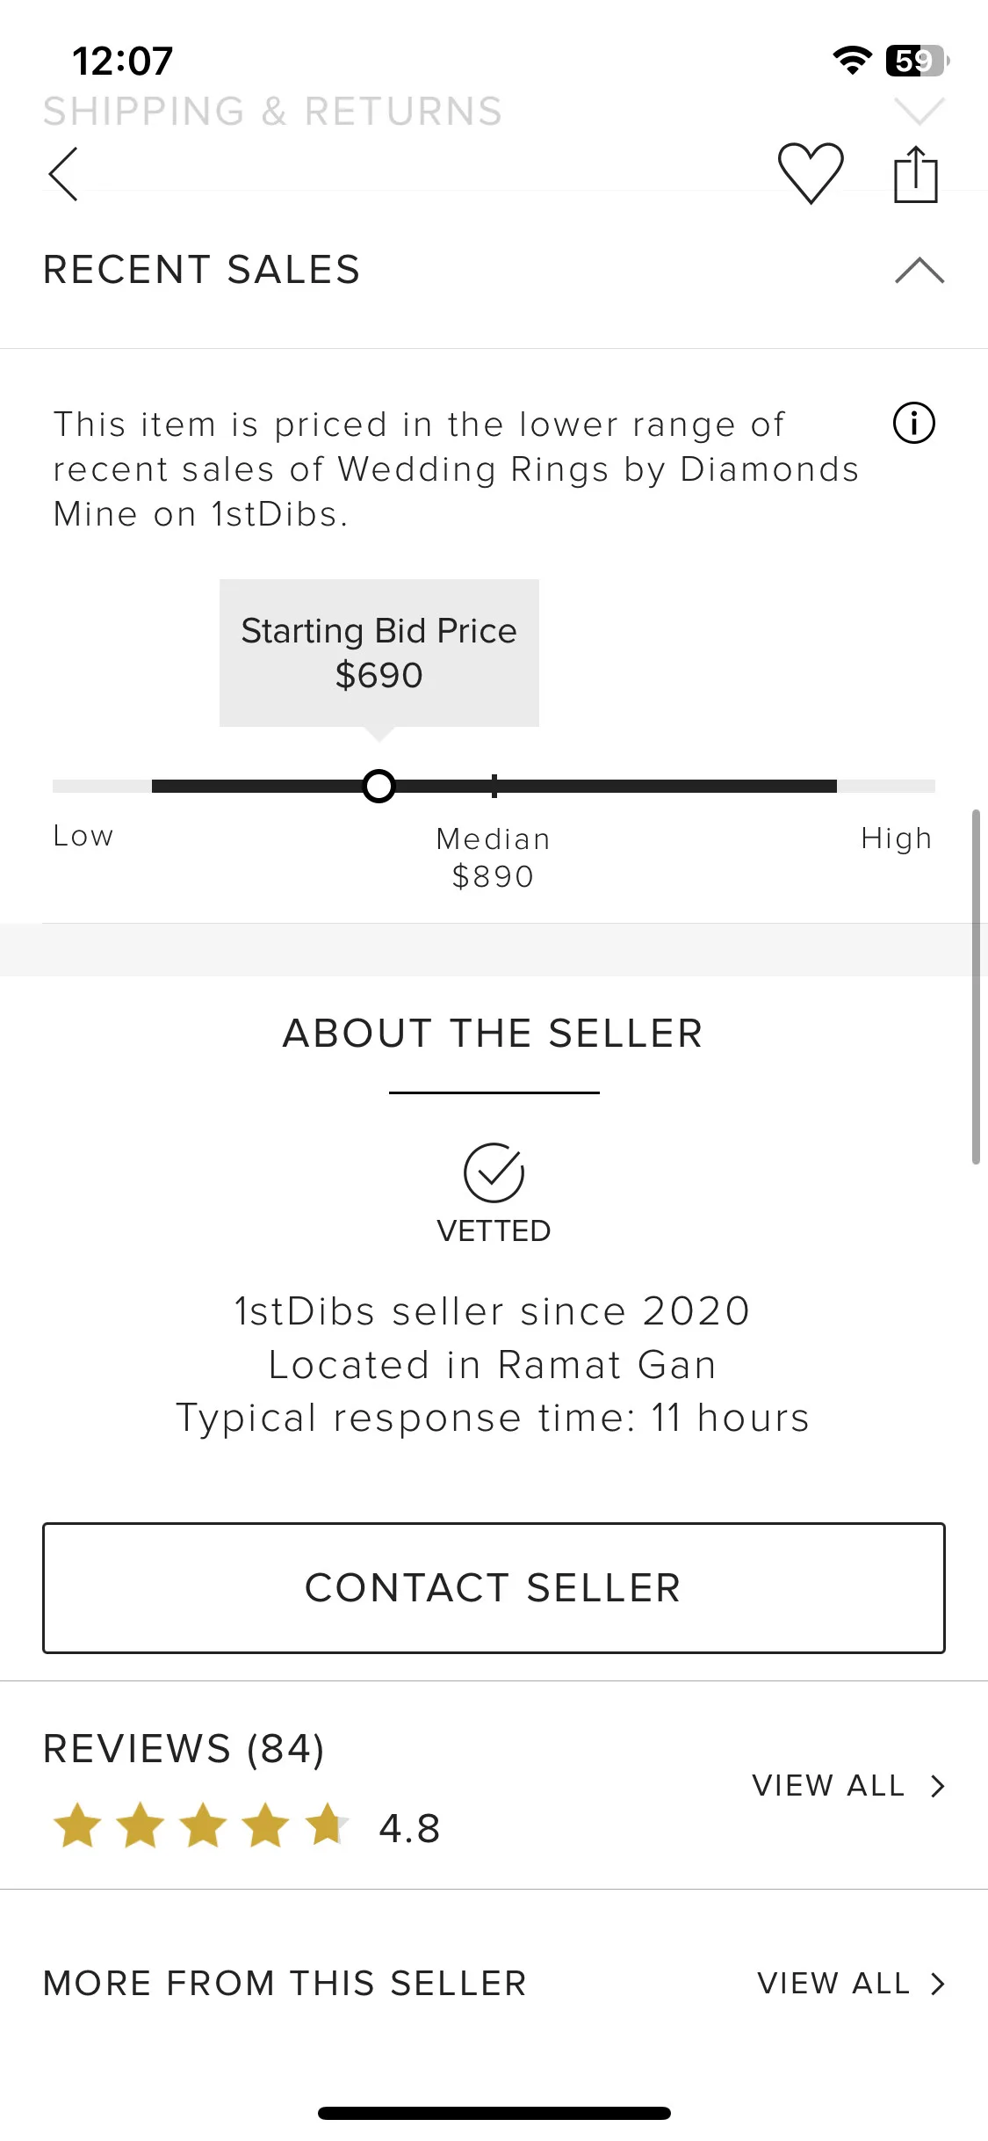Tap the Starting Bid Price $690 tooltip

(379, 653)
